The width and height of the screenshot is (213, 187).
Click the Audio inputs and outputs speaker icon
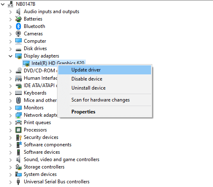tap(18, 12)
